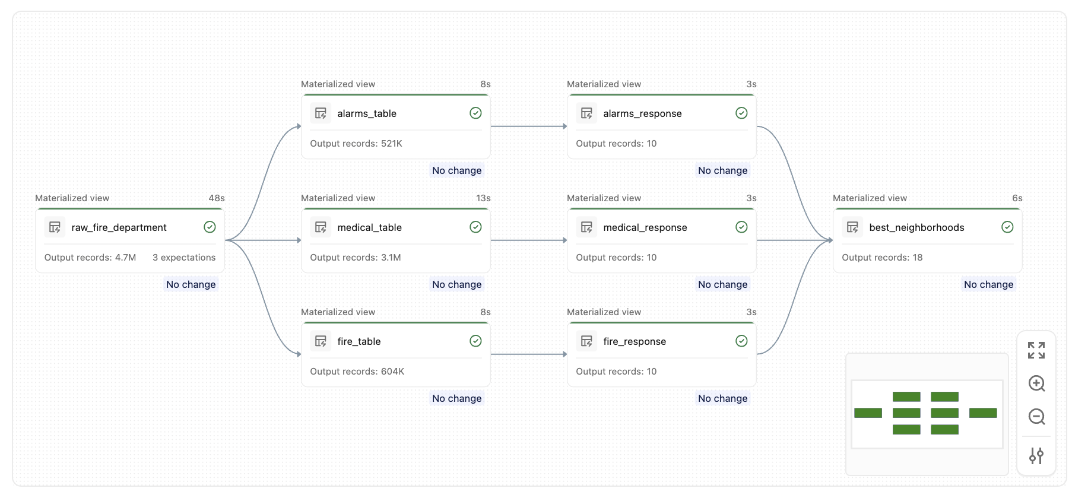Zoom in on the pipeline graph
This screenshot has width=1072, height=501.
(1036, 383)
